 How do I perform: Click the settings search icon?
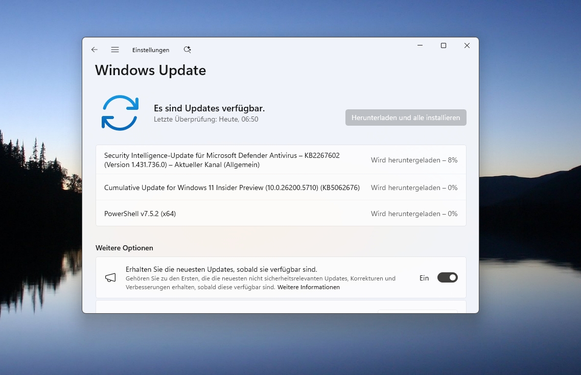tap(188, 50)
